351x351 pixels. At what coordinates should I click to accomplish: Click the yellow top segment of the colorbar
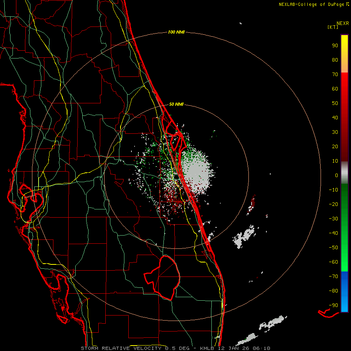pyautogui.click(x=344, y=54)
